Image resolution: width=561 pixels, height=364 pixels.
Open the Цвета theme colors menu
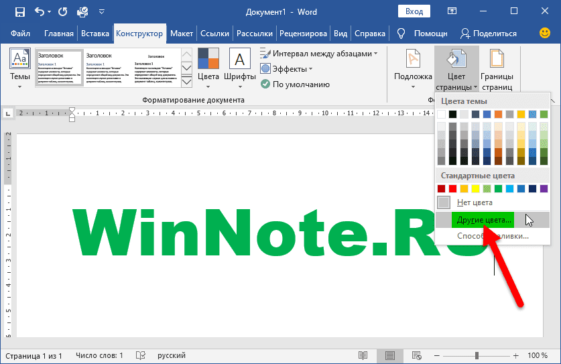pos(208,68)
